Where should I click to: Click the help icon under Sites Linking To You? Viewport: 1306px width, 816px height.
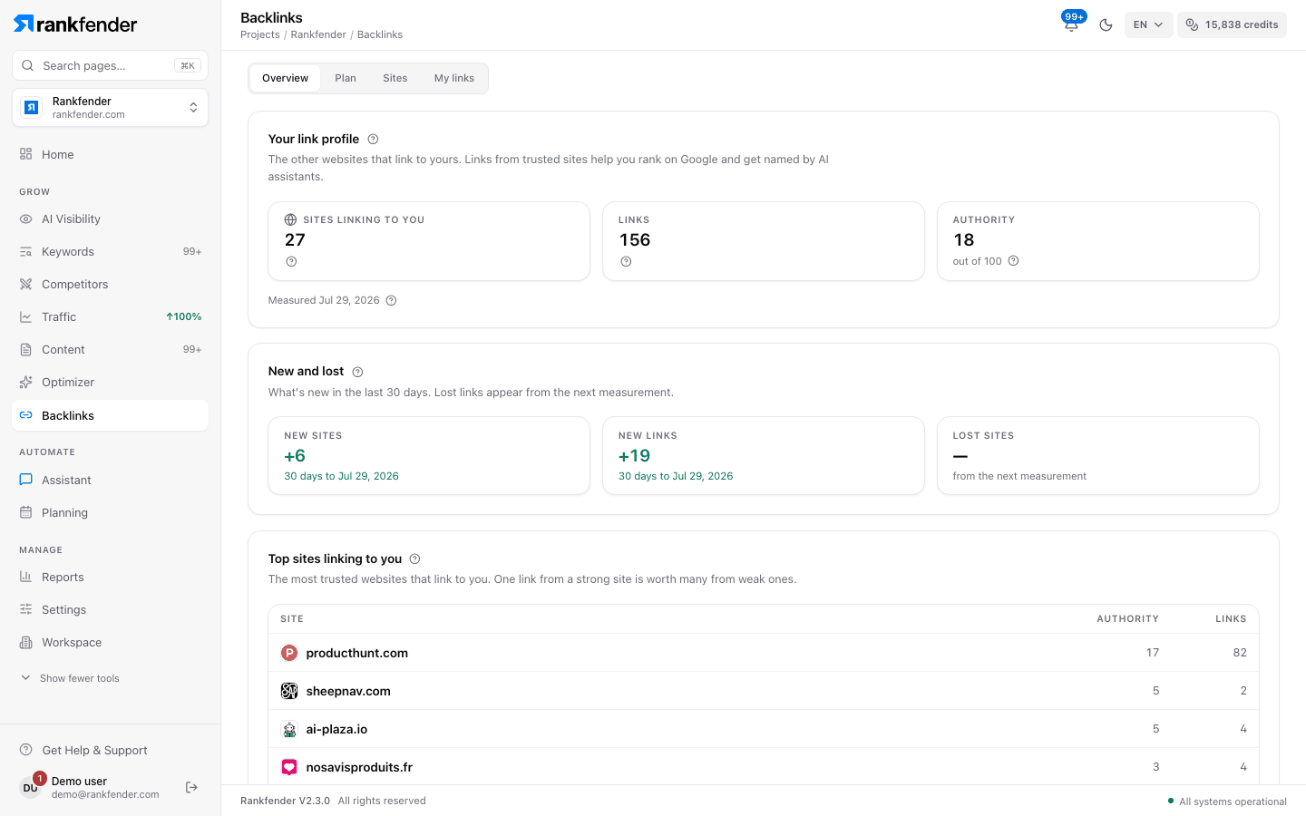coord(291,261)
